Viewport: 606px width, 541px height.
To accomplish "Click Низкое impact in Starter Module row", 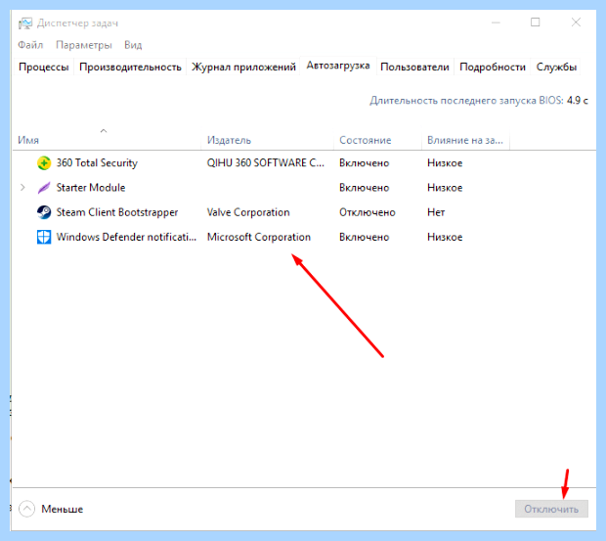I will [x=445, y=188].
